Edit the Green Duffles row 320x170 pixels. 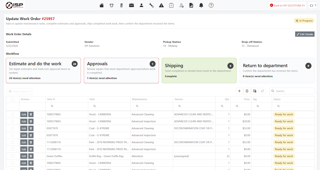pyautogui.click(x=24, y=156)
